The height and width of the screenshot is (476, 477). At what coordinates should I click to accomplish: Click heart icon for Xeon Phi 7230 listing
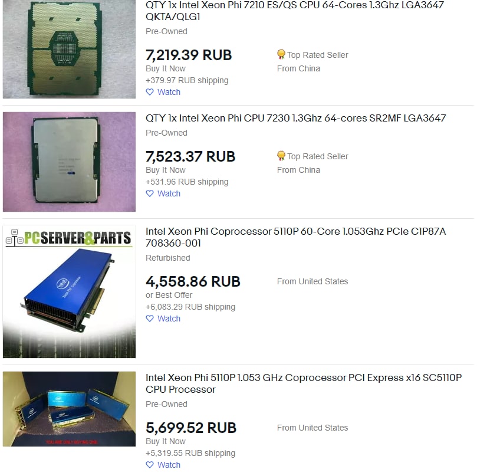[x=150, y=193]
